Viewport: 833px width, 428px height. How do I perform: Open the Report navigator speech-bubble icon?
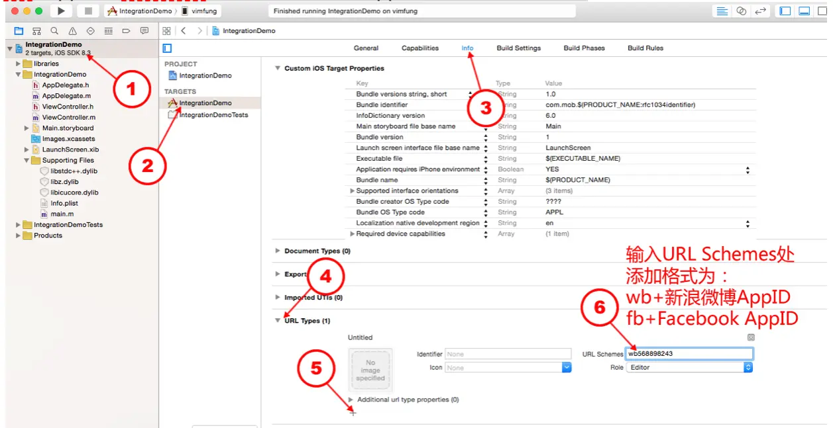click(144, 31)
